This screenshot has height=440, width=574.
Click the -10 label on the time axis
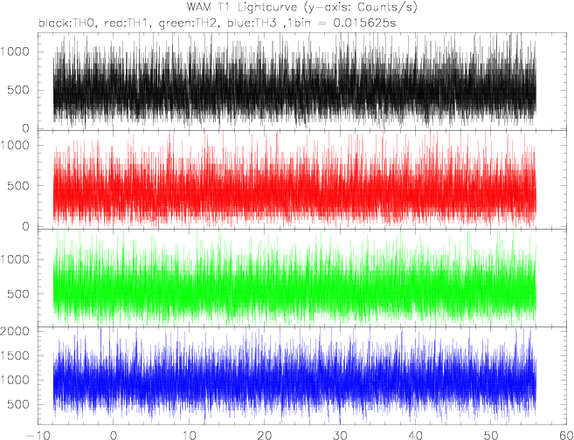point(38,436)
